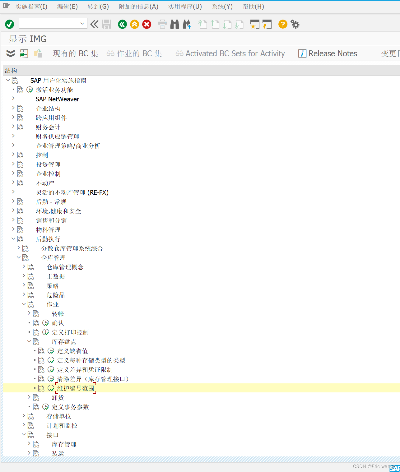Click the Create New Session icon

click(x=255, y=24)
